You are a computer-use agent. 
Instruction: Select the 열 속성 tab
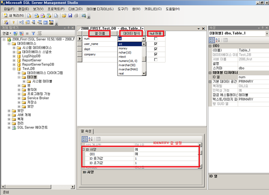(86, 131)
